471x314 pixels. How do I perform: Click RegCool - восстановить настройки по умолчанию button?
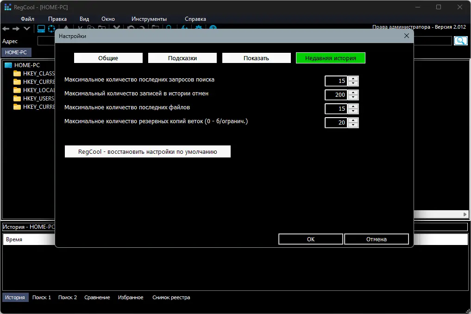(147, 151)
